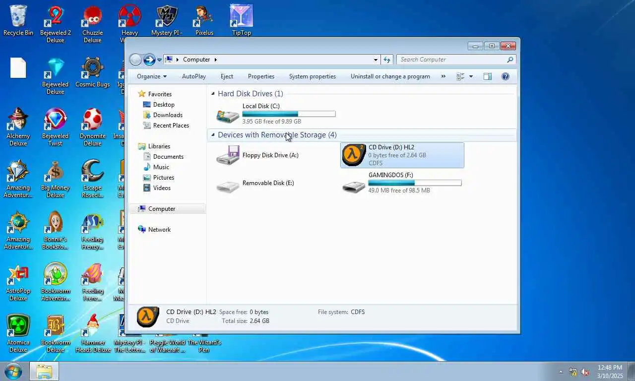Screen dimensions: 635x381
Task: Select the Alchemy Deluxe desktop shortcut
Action: point(18,127)
